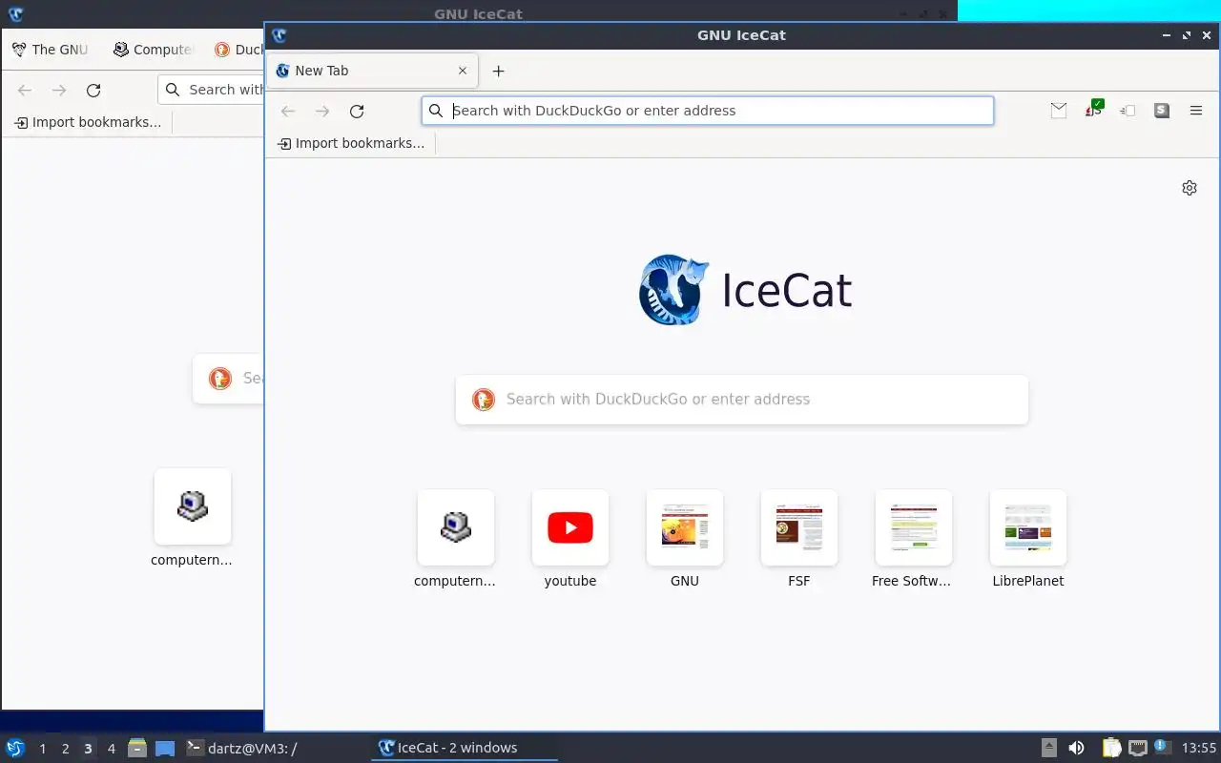Open the hamburger application menu

[x=1196, y=111]
